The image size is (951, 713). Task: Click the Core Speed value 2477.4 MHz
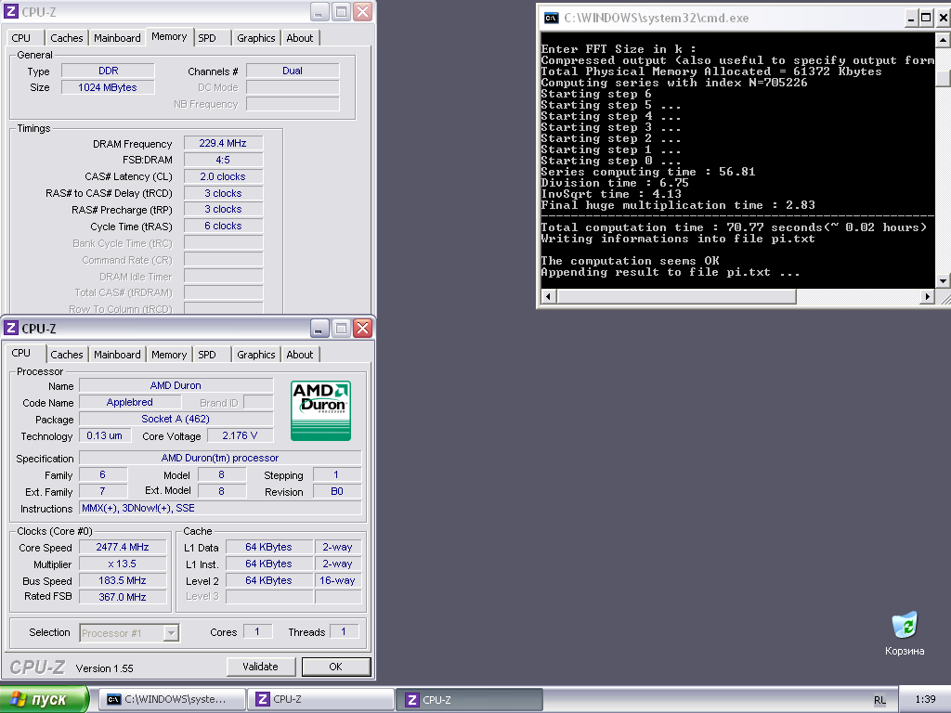click(x=123, y=547)
